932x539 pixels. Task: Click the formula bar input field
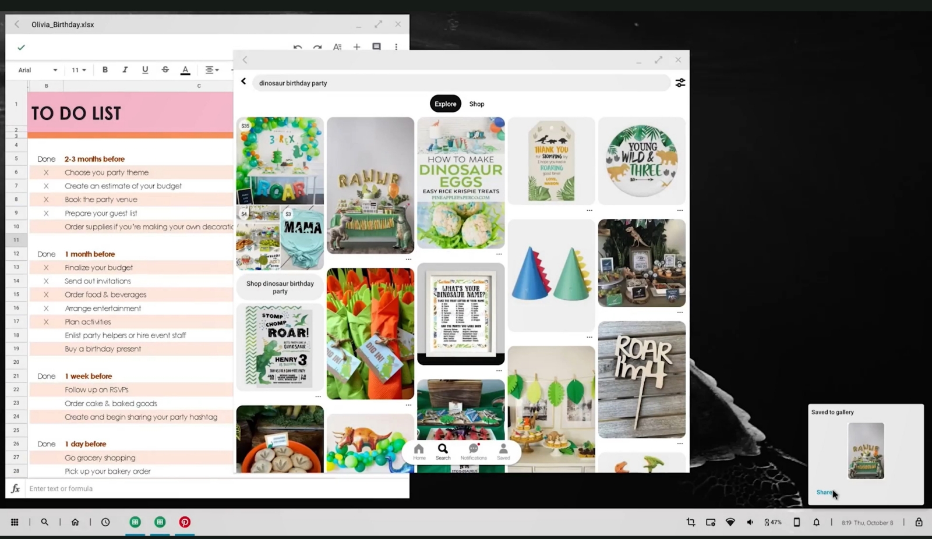tap(216, 488)
